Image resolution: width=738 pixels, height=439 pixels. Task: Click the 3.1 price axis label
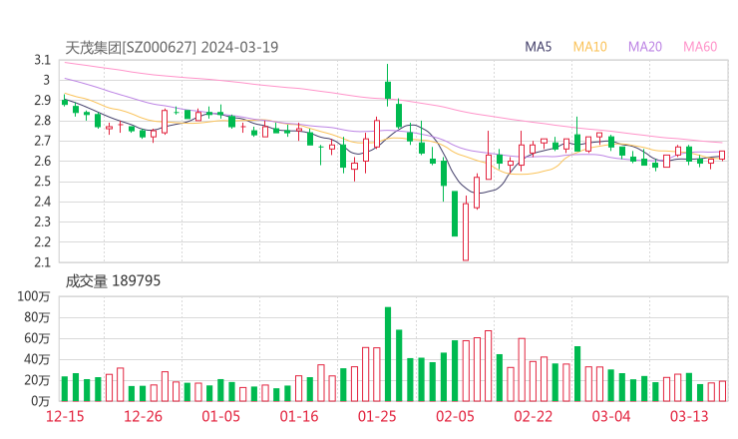tap(41, 61)
